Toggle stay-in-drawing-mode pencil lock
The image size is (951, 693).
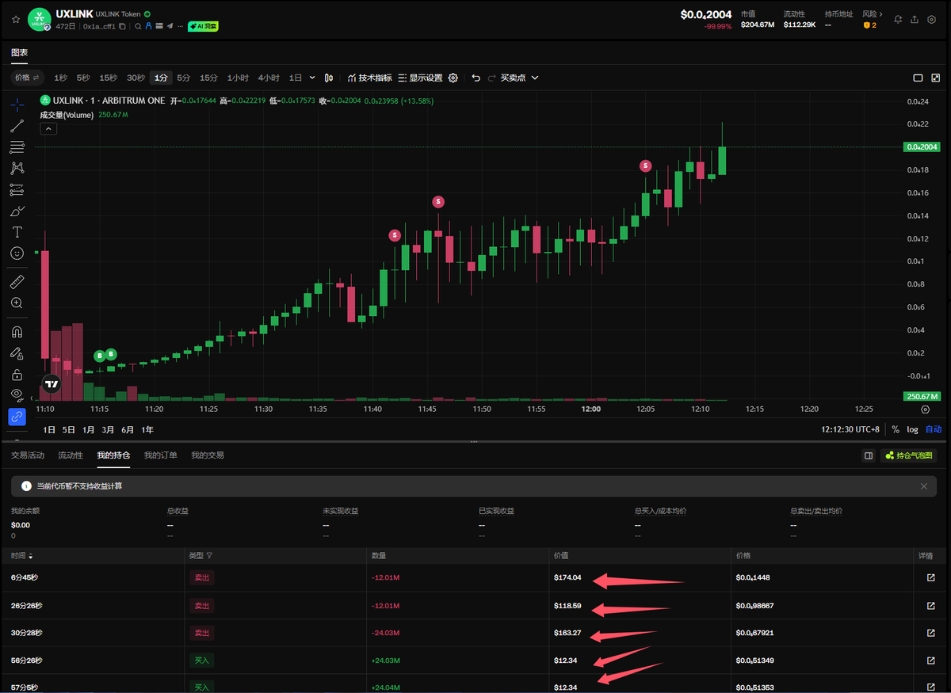coord(17,353)
